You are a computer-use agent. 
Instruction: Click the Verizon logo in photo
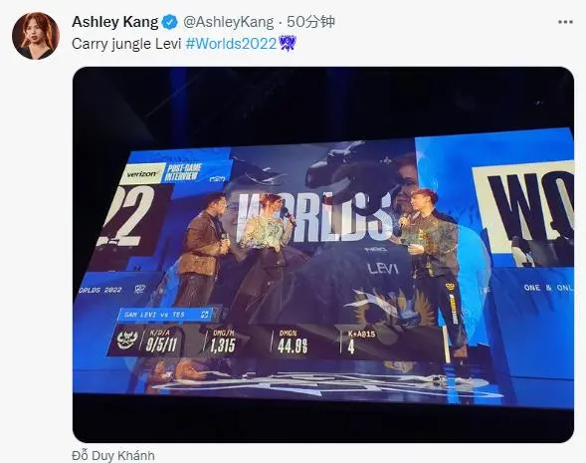click(x=142, y=174)
